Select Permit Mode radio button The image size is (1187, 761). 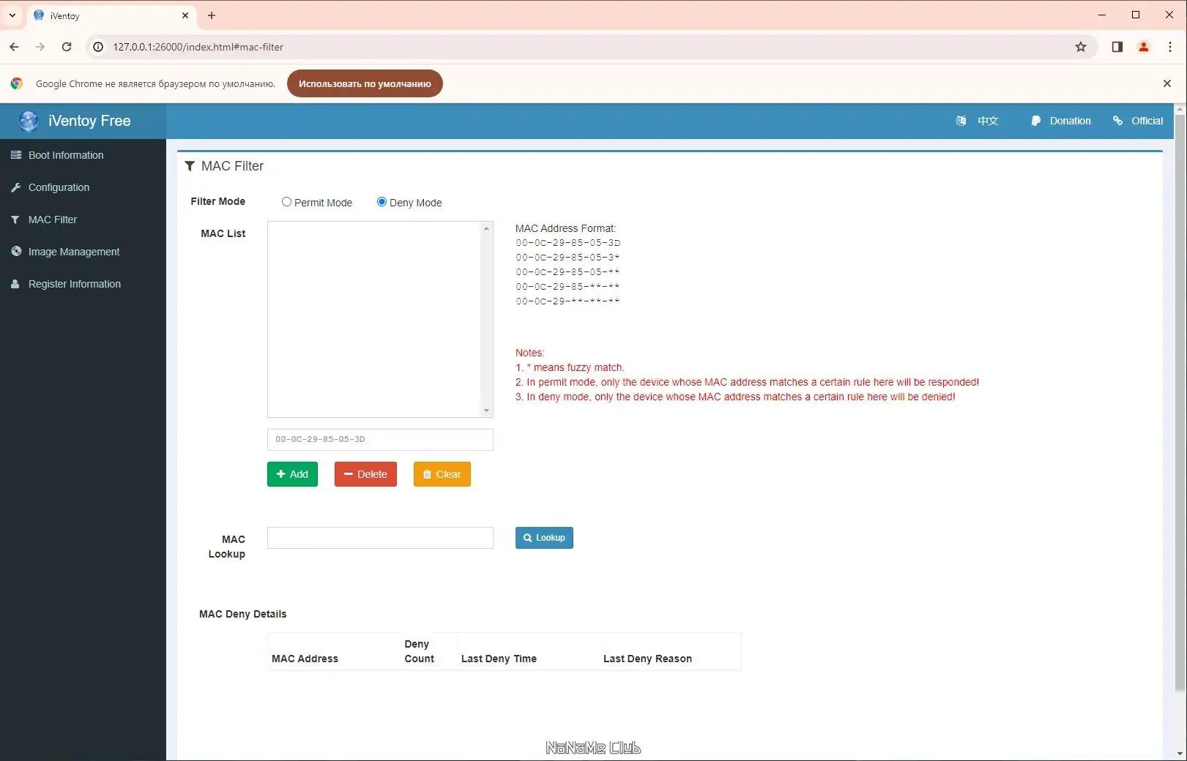click(286, 202)
